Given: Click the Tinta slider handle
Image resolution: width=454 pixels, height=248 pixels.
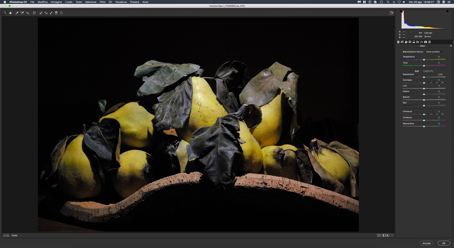Looking at the screenshot, I should coord(424,65).
